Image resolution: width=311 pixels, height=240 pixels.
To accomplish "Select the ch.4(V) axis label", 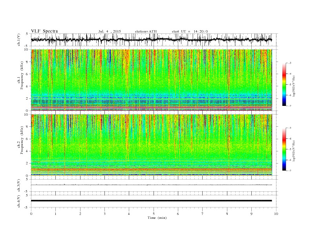I will [19, 201].
